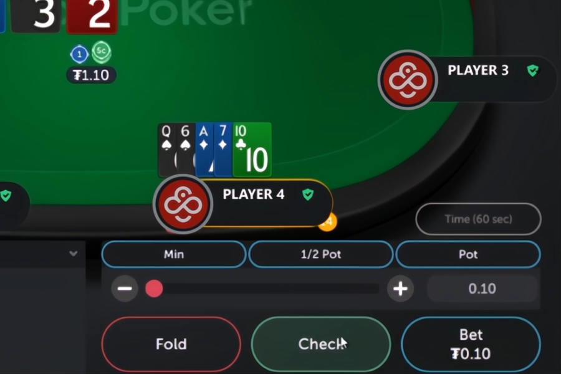Click the Fold button
This screenshot has width=561, height=374.
coord(171,344)
